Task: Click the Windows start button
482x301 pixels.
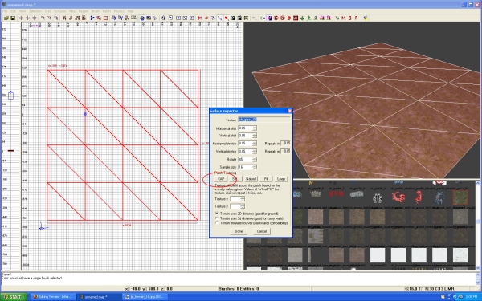Action: [x=13, y=297]
